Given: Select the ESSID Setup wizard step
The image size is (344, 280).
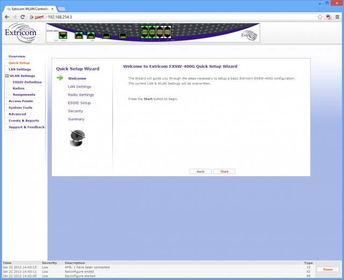Looking at the screenshot, I should 79,103.
